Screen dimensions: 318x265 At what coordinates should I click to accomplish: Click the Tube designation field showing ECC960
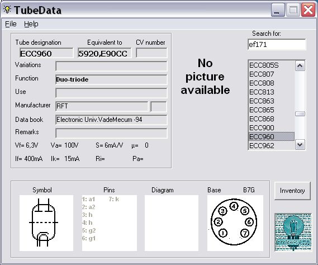point(46,53)
